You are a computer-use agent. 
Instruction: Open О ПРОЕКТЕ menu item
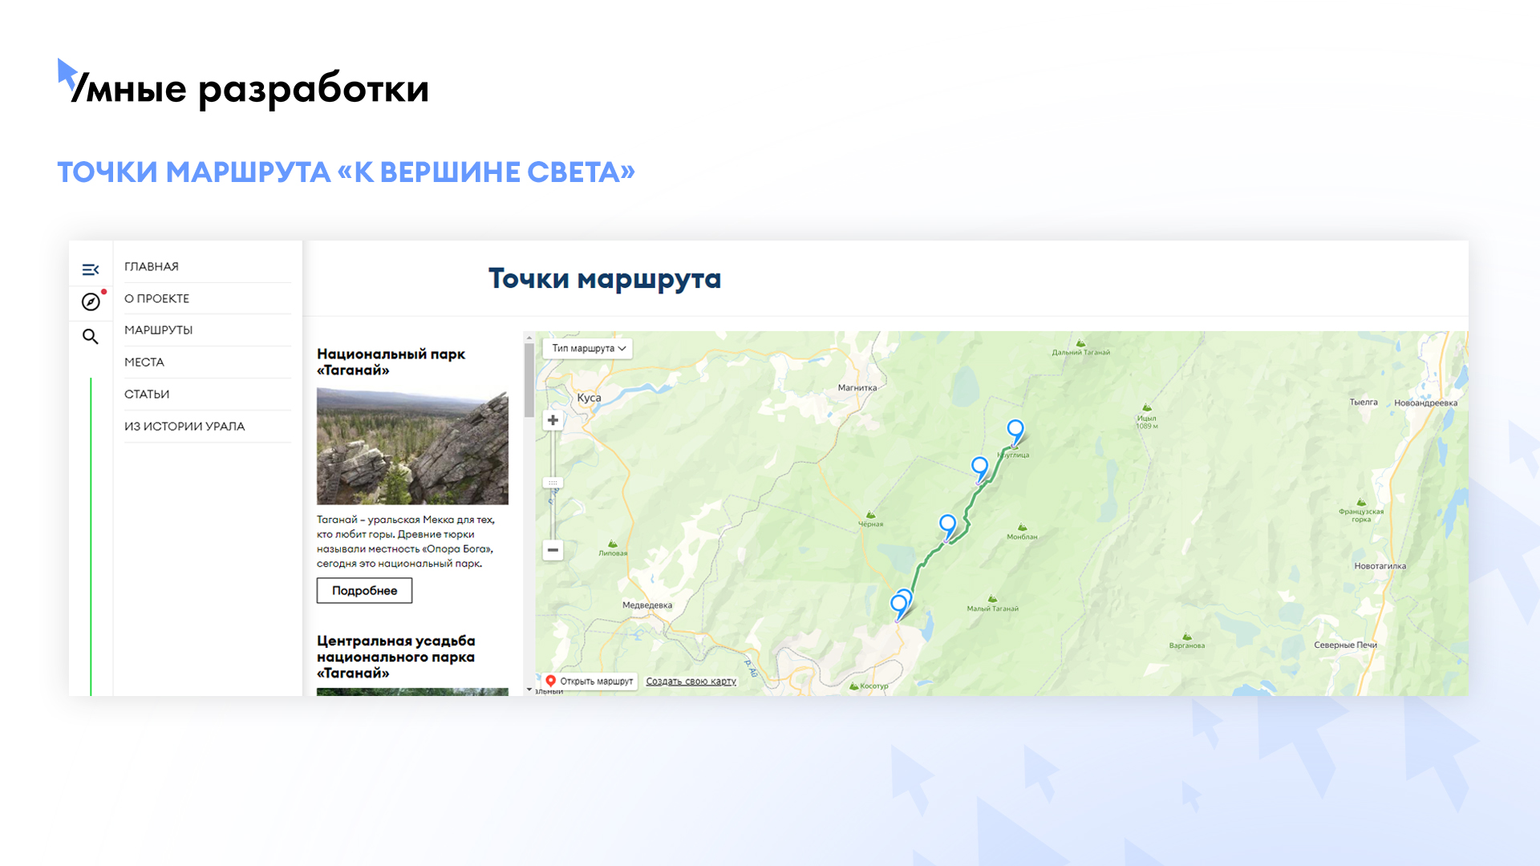[157, 298]
